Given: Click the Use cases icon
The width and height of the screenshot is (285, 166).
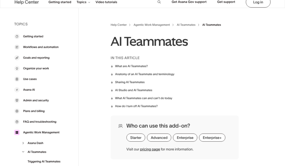Looking at the screenshot, I should tap(17, 79).
